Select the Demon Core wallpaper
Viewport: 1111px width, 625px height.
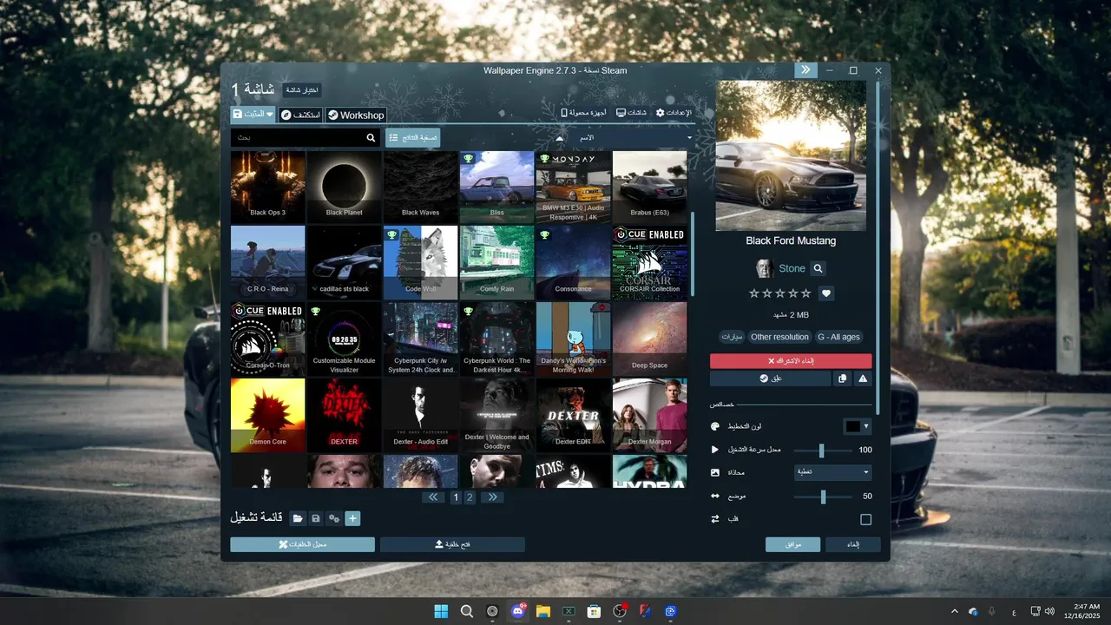coord(267,415)
